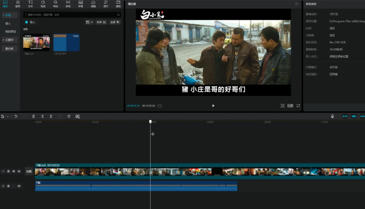Undo the last action

tap(16, 116)
